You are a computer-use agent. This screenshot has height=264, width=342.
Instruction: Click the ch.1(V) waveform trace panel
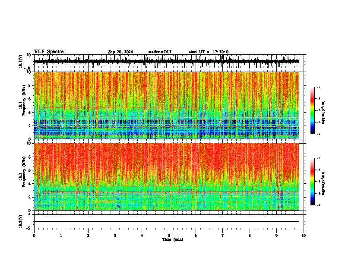168,61
